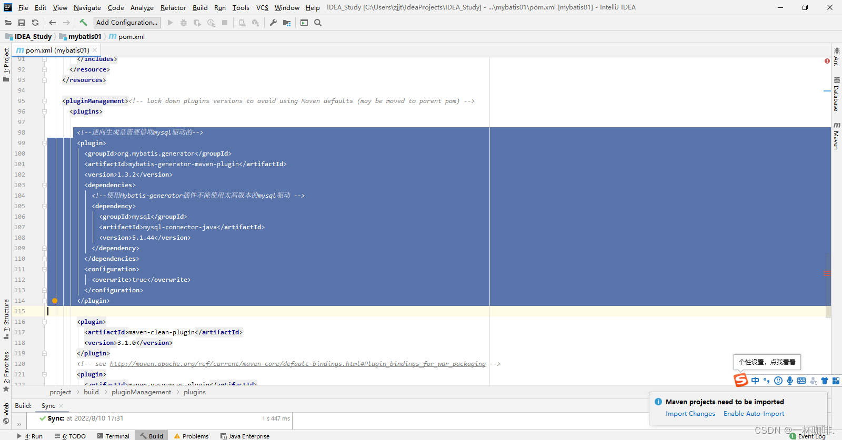Toggle Sogou punctuation mode icon
Screen dimensions: 842x440
point(766,381)
